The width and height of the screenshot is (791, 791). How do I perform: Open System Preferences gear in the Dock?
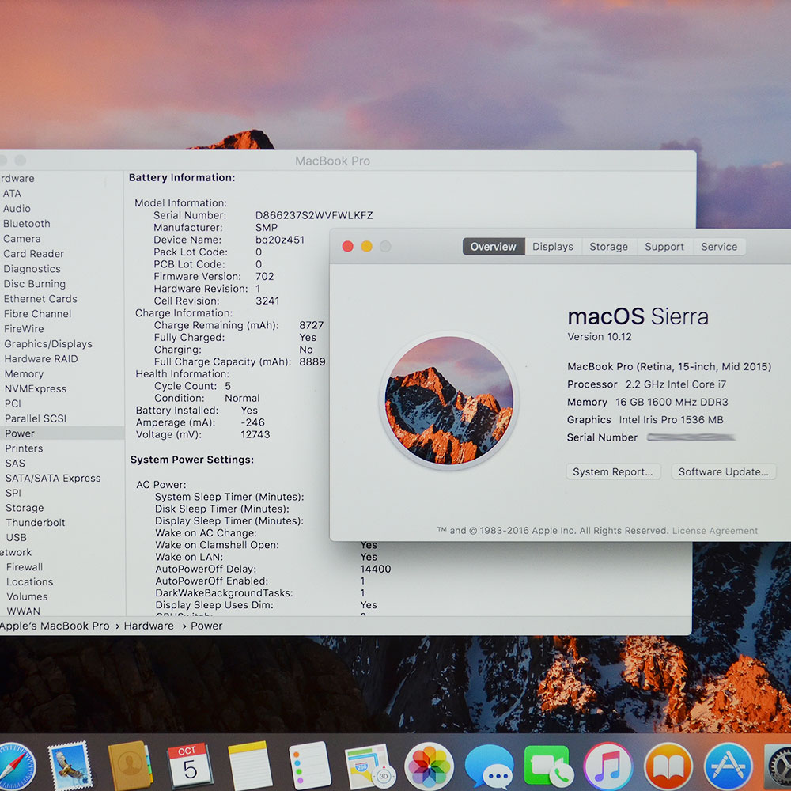pyautogui.click(x=778, y=766)
